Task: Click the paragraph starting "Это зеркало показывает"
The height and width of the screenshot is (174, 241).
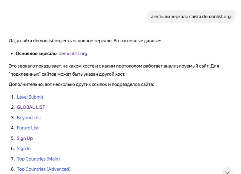Action: (x=114, y=70)
